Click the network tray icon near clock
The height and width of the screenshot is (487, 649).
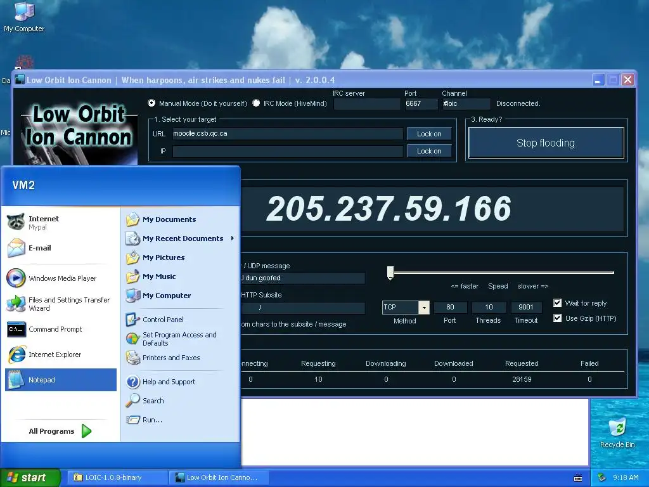pos(602,477)
